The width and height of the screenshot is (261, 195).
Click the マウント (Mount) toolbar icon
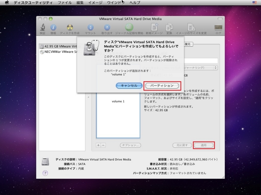click(90, 27)
